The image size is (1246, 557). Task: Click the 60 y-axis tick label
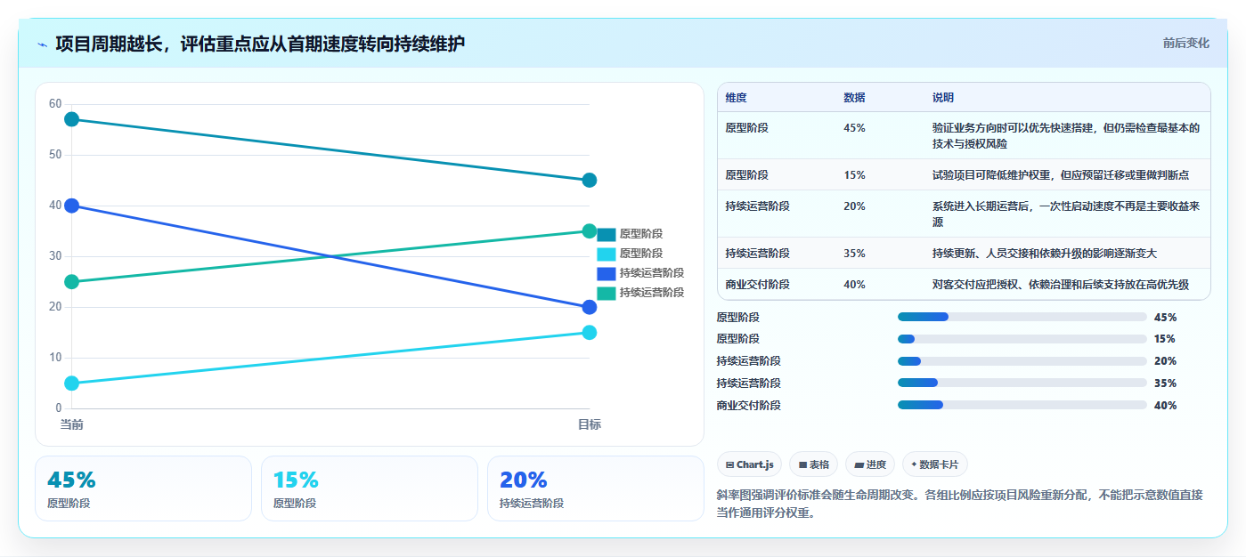tap(55, 104)
